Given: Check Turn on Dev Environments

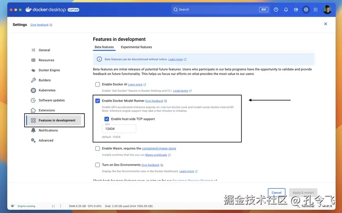Looking at the screenshot, I should click(97, 165).
